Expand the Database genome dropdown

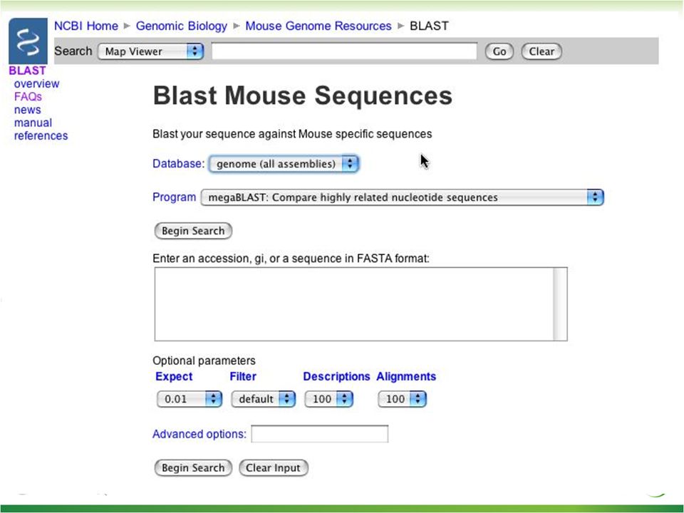coord(284,164)
